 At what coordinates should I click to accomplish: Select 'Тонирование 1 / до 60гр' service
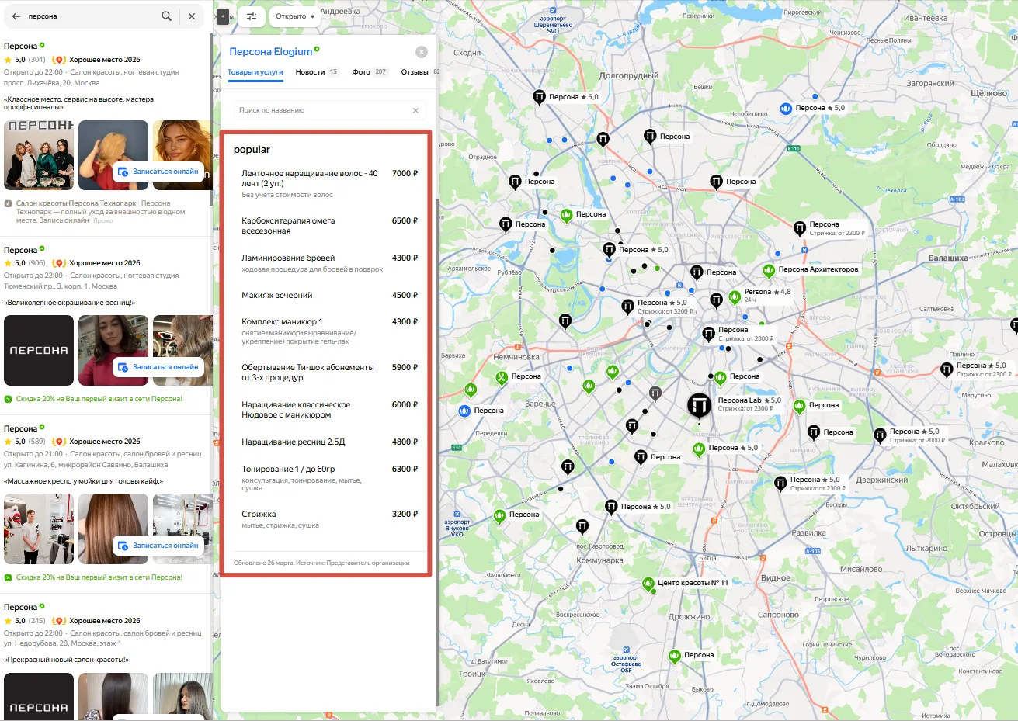click(x=329, y=478)
